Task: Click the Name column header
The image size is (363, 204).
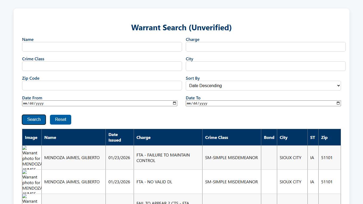Action: tap(50, 137)
